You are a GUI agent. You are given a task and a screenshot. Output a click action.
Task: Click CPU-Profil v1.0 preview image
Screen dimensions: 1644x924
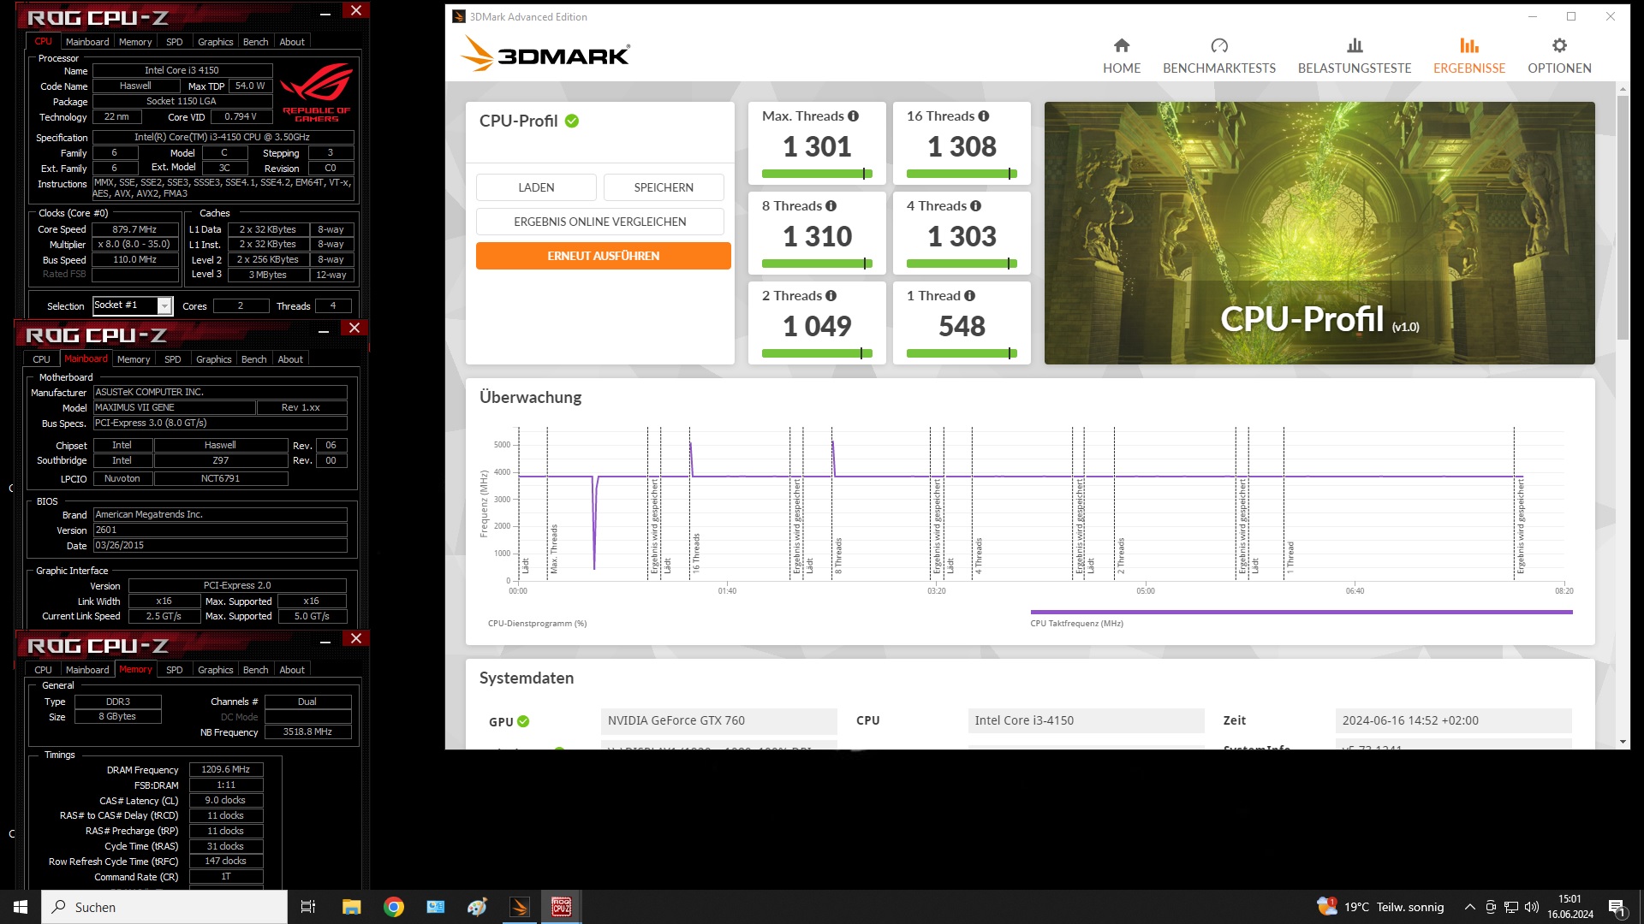tap(1319, 233)
